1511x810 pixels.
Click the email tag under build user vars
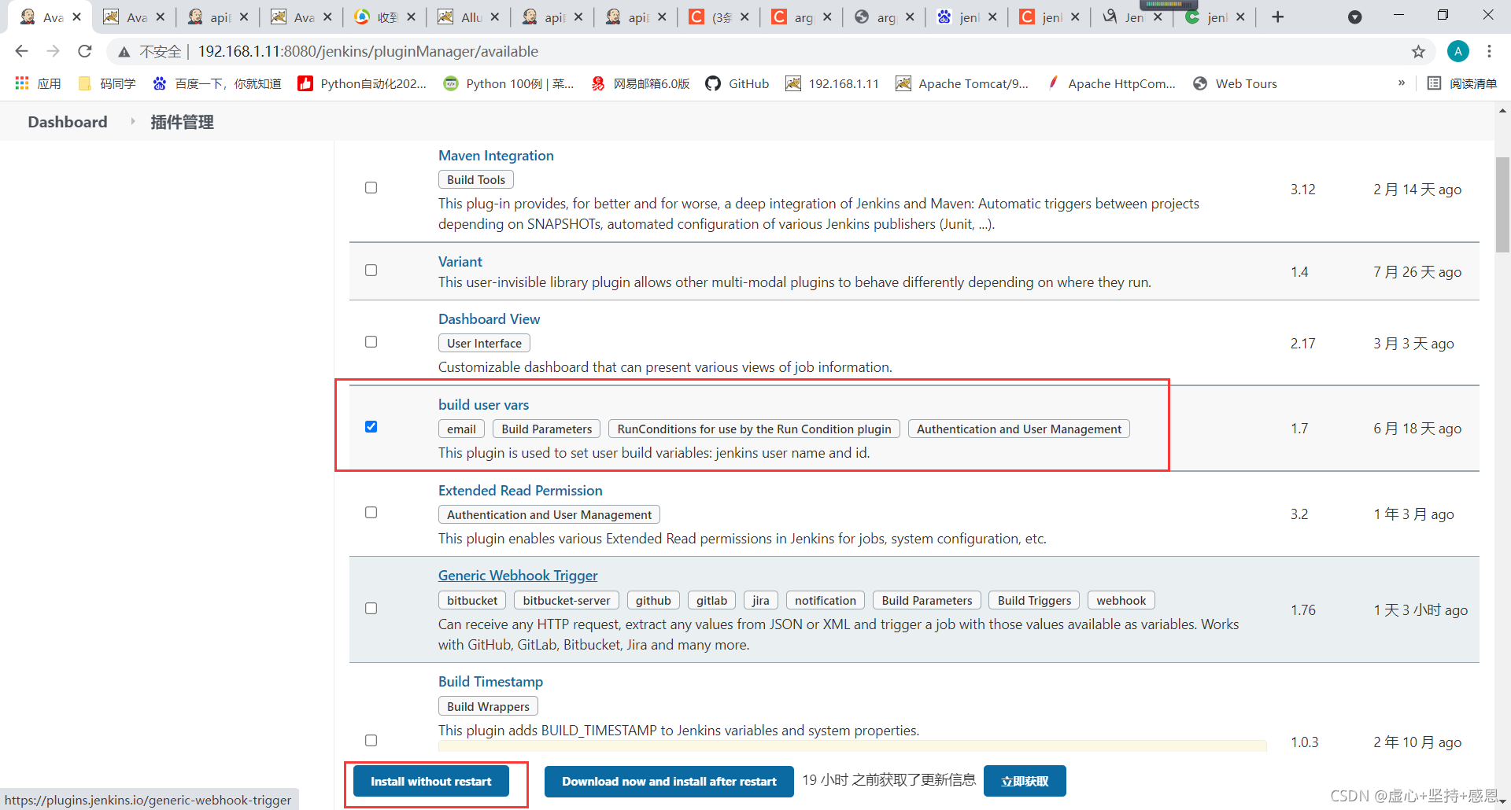pos(461,429)
